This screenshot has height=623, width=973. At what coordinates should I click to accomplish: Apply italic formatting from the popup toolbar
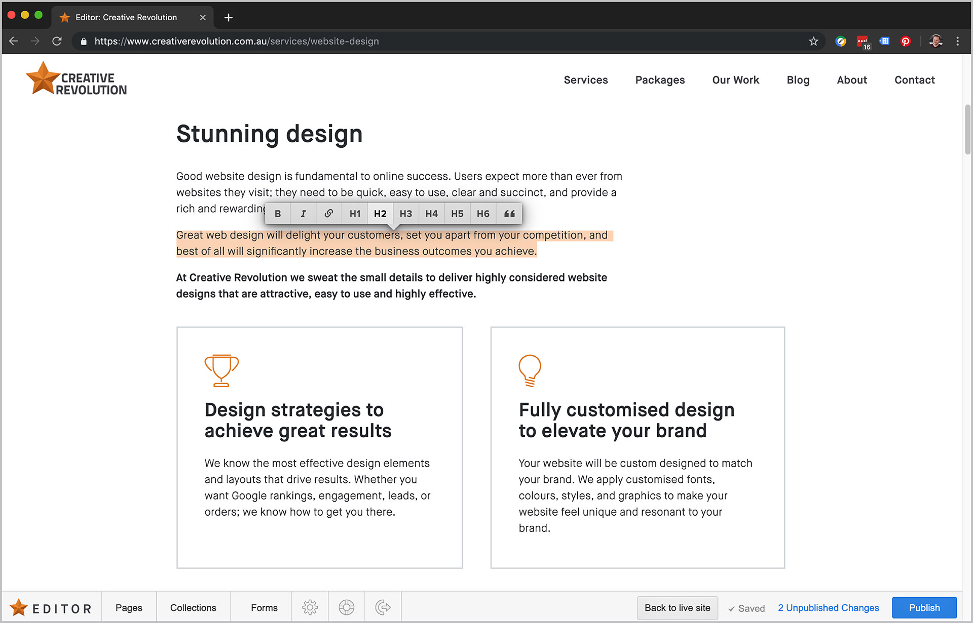(x=303, y=213)
